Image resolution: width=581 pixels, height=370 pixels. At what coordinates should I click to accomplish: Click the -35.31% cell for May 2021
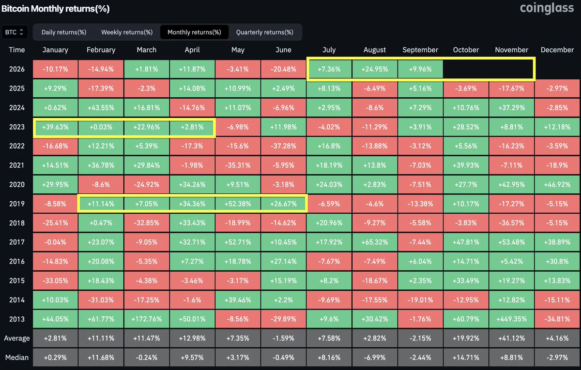(238, 165)
